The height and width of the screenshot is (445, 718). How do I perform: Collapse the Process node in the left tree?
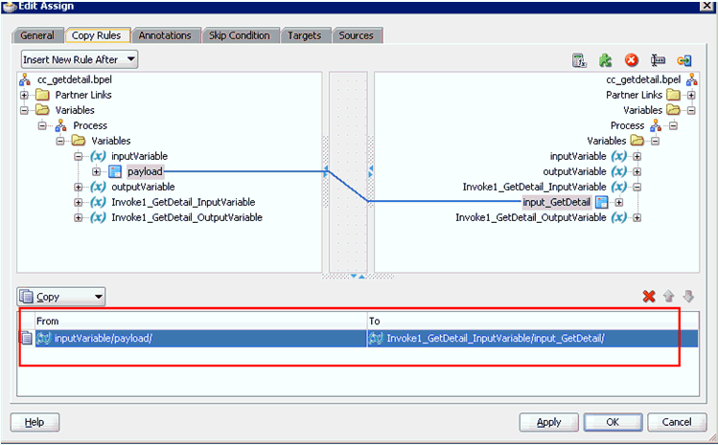click(x=42, y=125)
